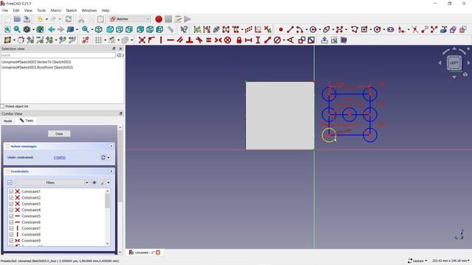Screen dimensions: 472x265
Task: Apply perpendicular constraint
Action: coord(190,40)
